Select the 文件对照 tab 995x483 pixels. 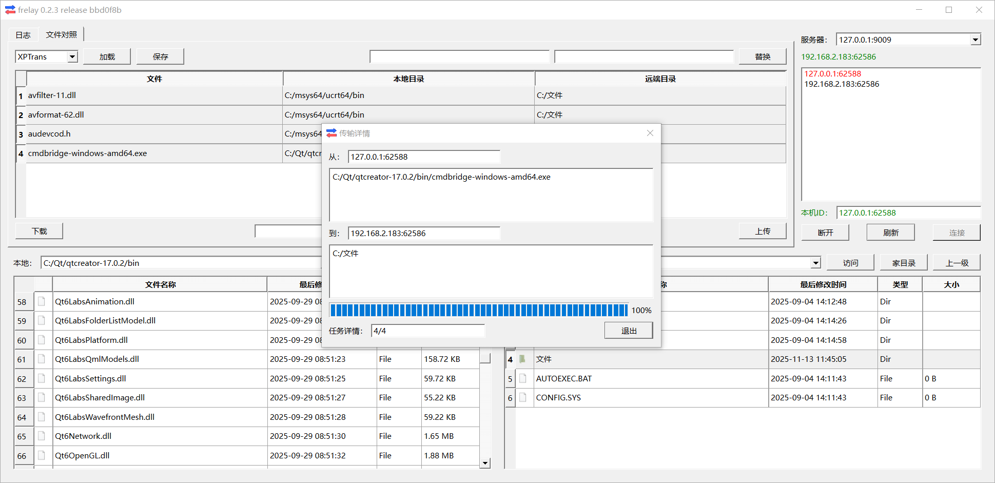(x=61, y=35)
